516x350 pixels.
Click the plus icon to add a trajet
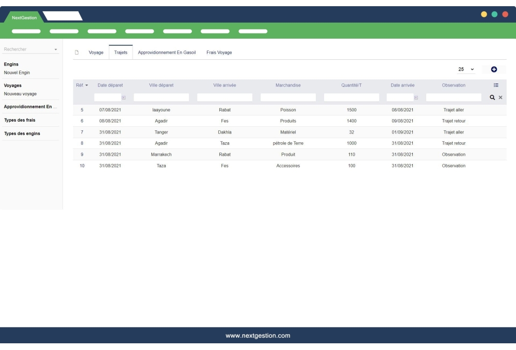tap(494, 69)
